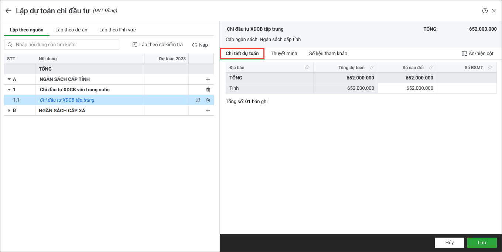The image size is (502, 252).
Task: Click the add icon for NGÂN SÁCH CẤP TỈNH
Action: coord(208,79)
